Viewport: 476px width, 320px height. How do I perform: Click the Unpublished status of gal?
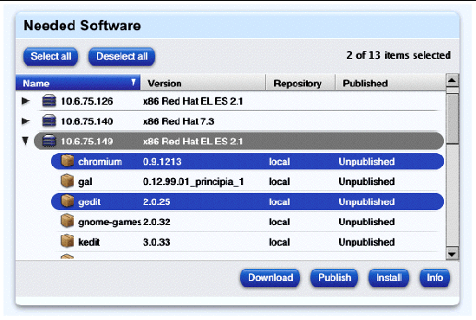[367, 182]
